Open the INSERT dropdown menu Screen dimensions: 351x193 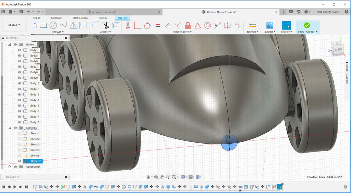pyautogui.click(x=270, y=32)
